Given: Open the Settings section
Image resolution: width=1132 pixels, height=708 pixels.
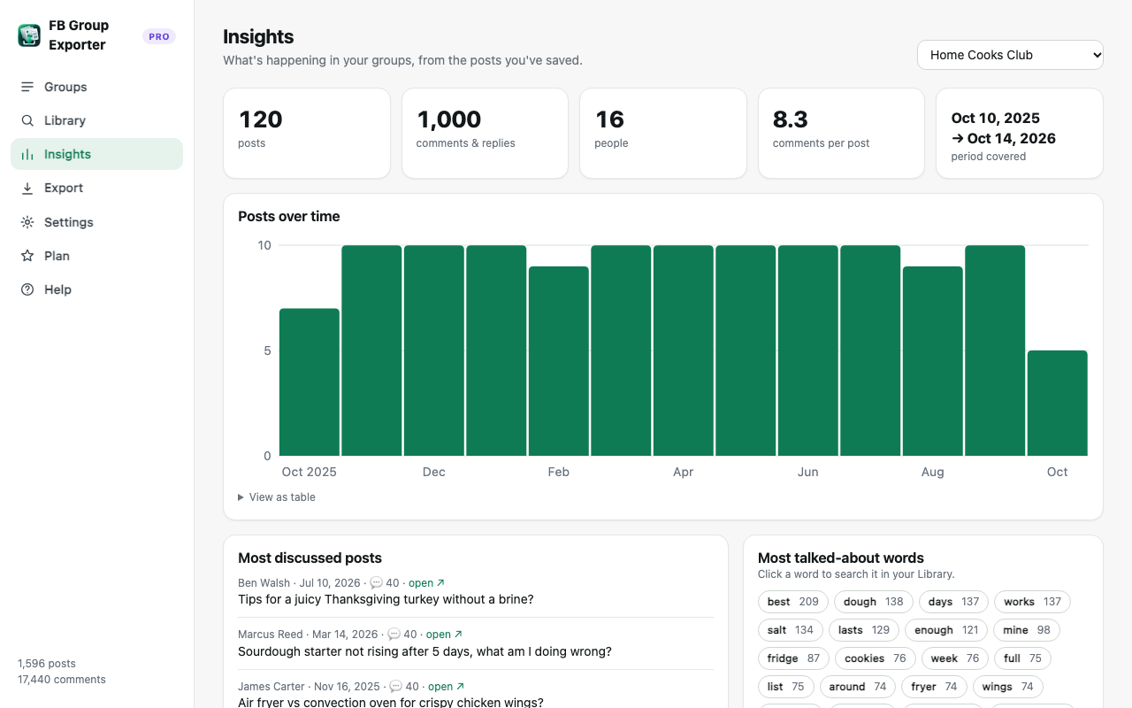Looking at the screenshot, I should point(96,222).
